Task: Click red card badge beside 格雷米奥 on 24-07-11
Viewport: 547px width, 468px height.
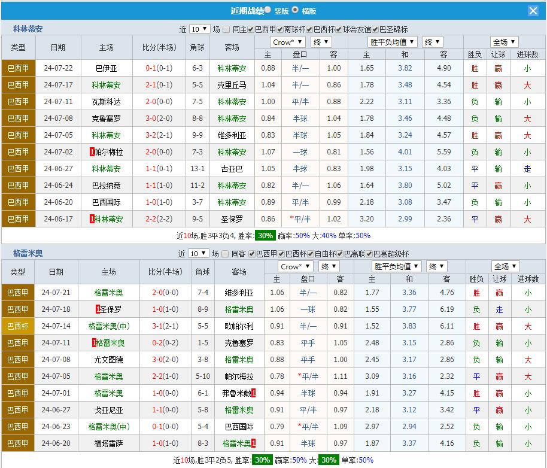Action: click(94, 343)
